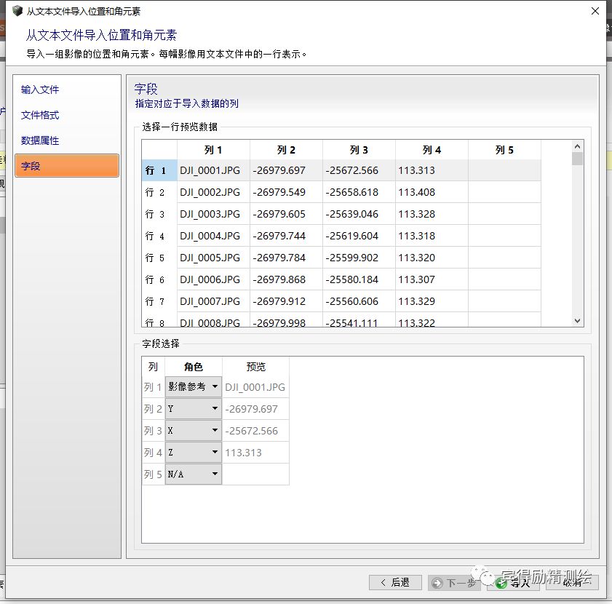Click cell DJI_0006.JPG
Image resolution: width=612 pixels, height=604 pixels.
213,279
